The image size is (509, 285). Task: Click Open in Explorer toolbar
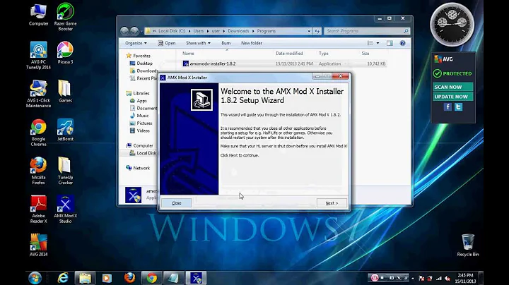(x=167, y=43)
